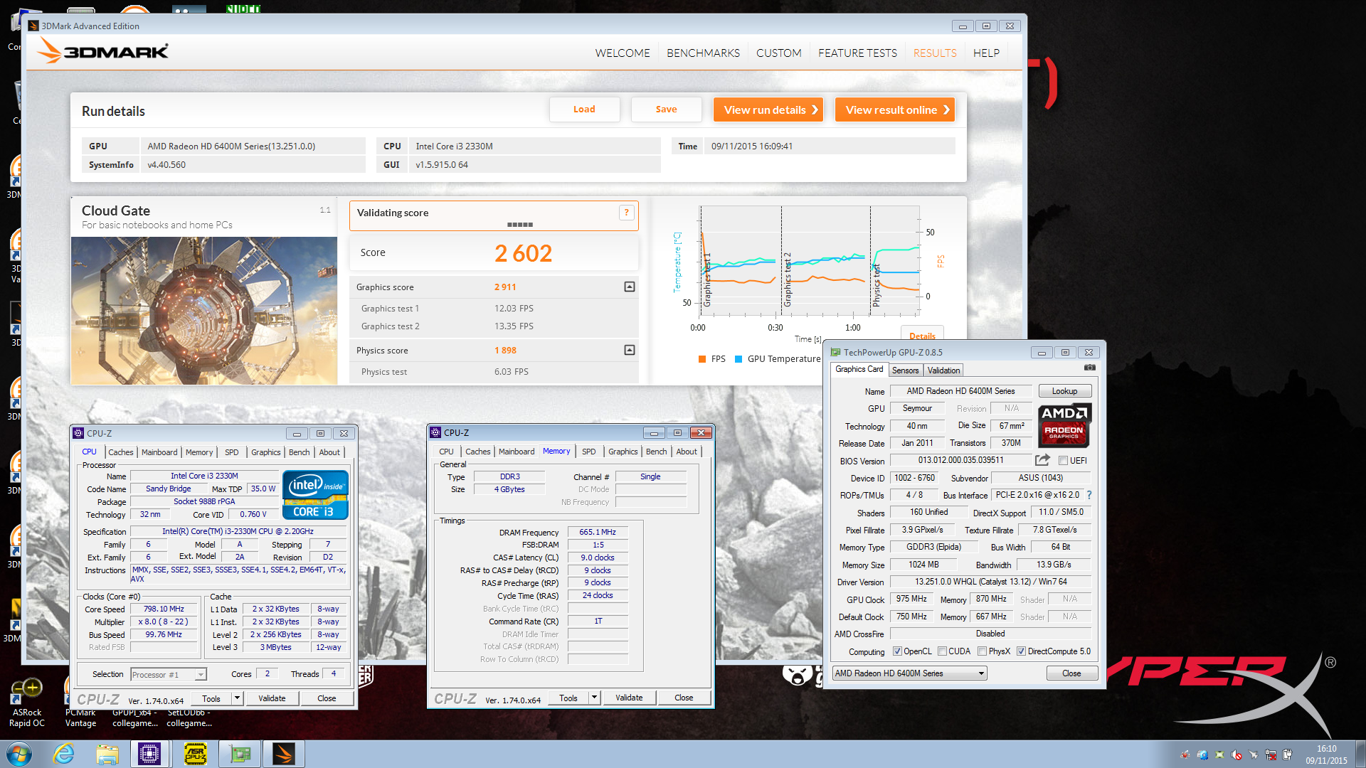Click the Lookup button in GPU-Z
Image resolution: width=1366 pixels, height=768 pixels.
coord(1064,391)
